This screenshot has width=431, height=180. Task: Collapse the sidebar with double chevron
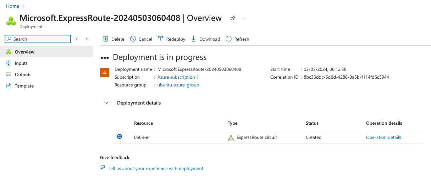(x=87, y=39)
